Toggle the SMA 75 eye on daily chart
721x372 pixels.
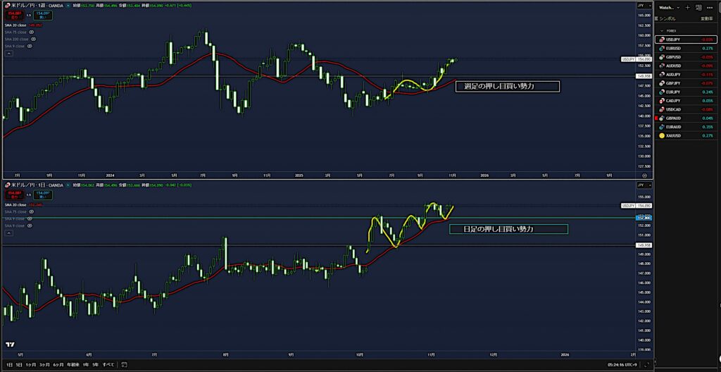(32, 211)
